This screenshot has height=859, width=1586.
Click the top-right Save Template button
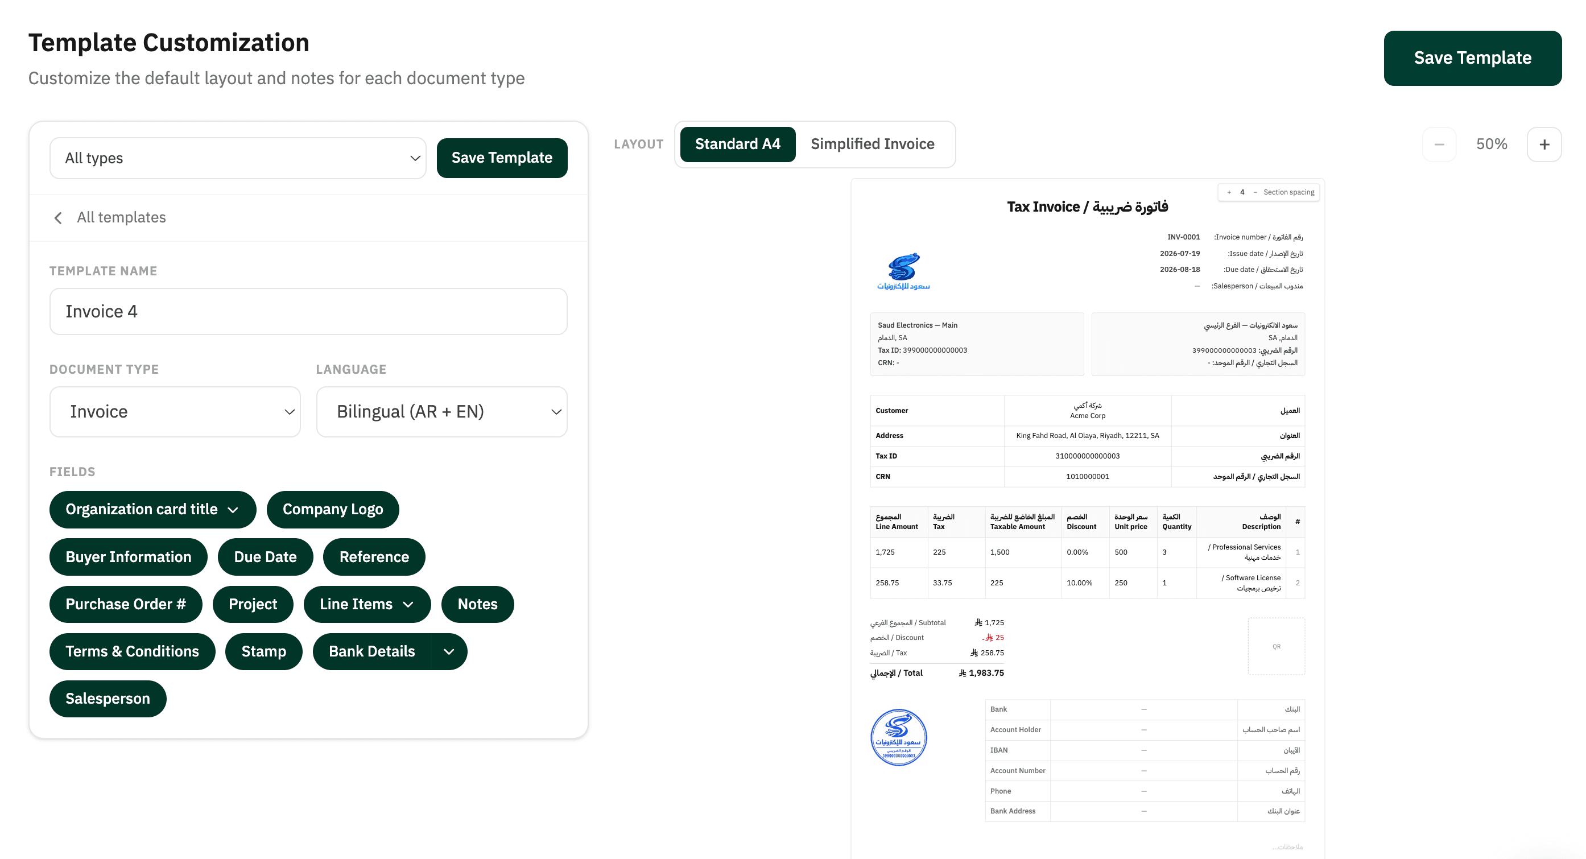[1472, 58]
